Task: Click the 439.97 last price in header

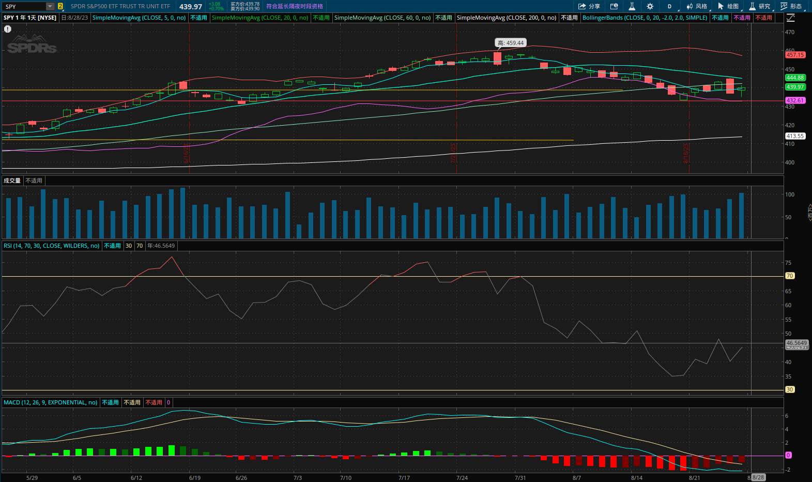Action: click(x=191, y=7)
